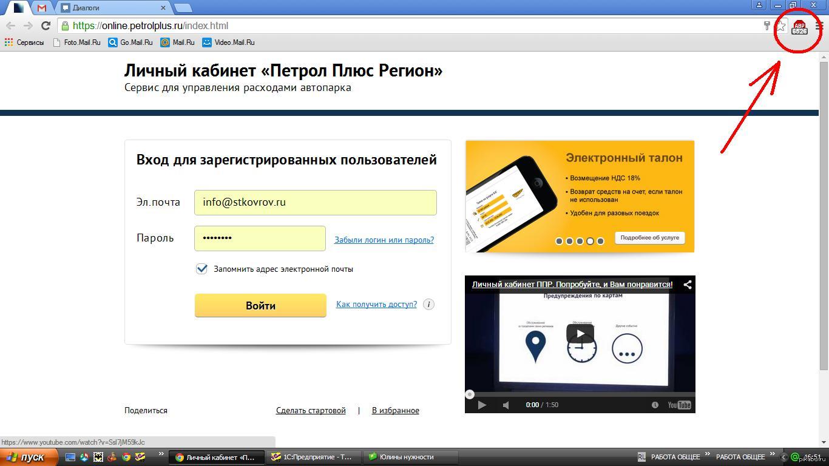Click Подробнее об услуге button
829x466 pixels.
coord(649,238)
